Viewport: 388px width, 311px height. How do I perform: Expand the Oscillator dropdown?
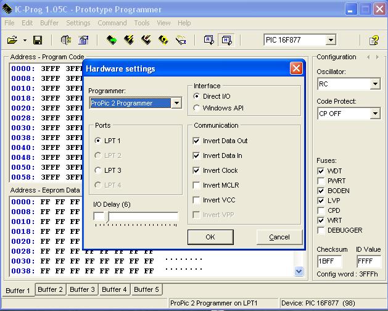pyautogui.click(x=375, y=84)
